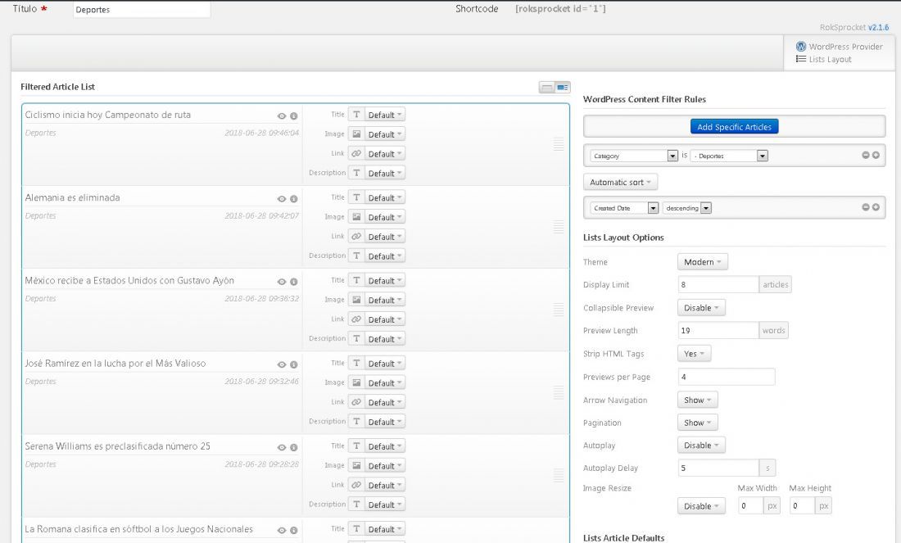901x543 pixels.
Task: Click the Preview Length input field
Action: pyautogui.click(x=718, y=330)
